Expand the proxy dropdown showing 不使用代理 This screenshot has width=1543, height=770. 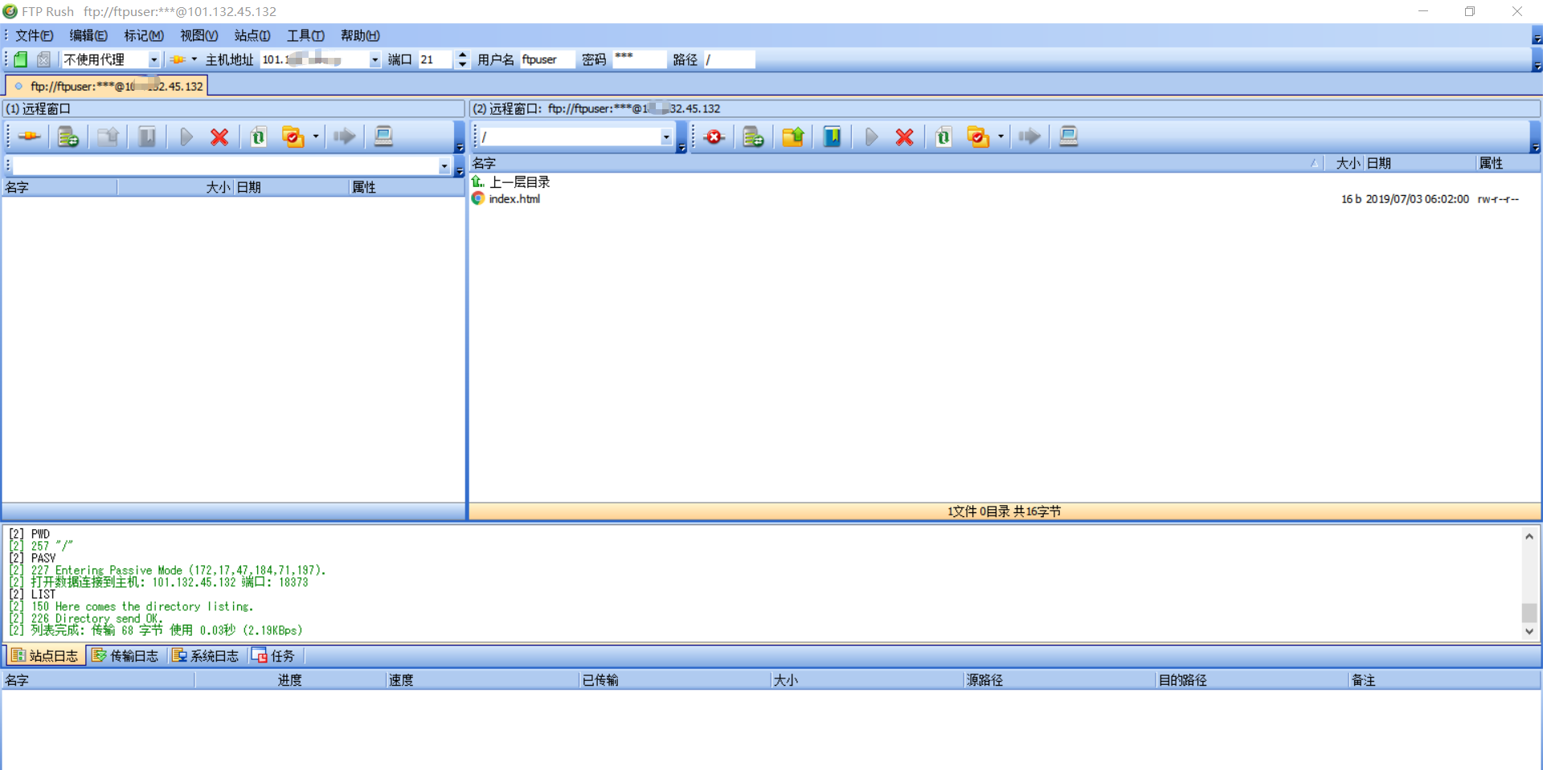[153, 60]
